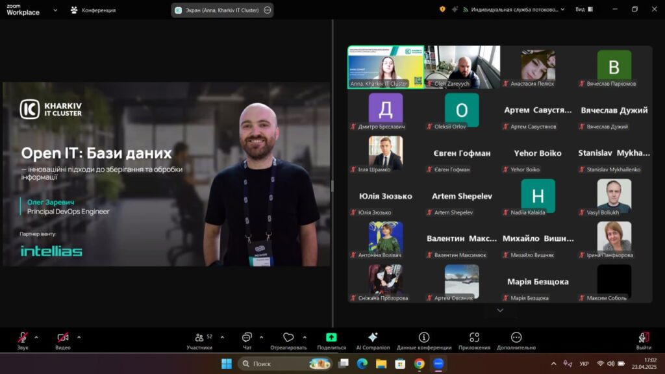Screen dimensions: 665x374
Task: Click the taskbar Поиск search box
Action: [x=286, y=364]
